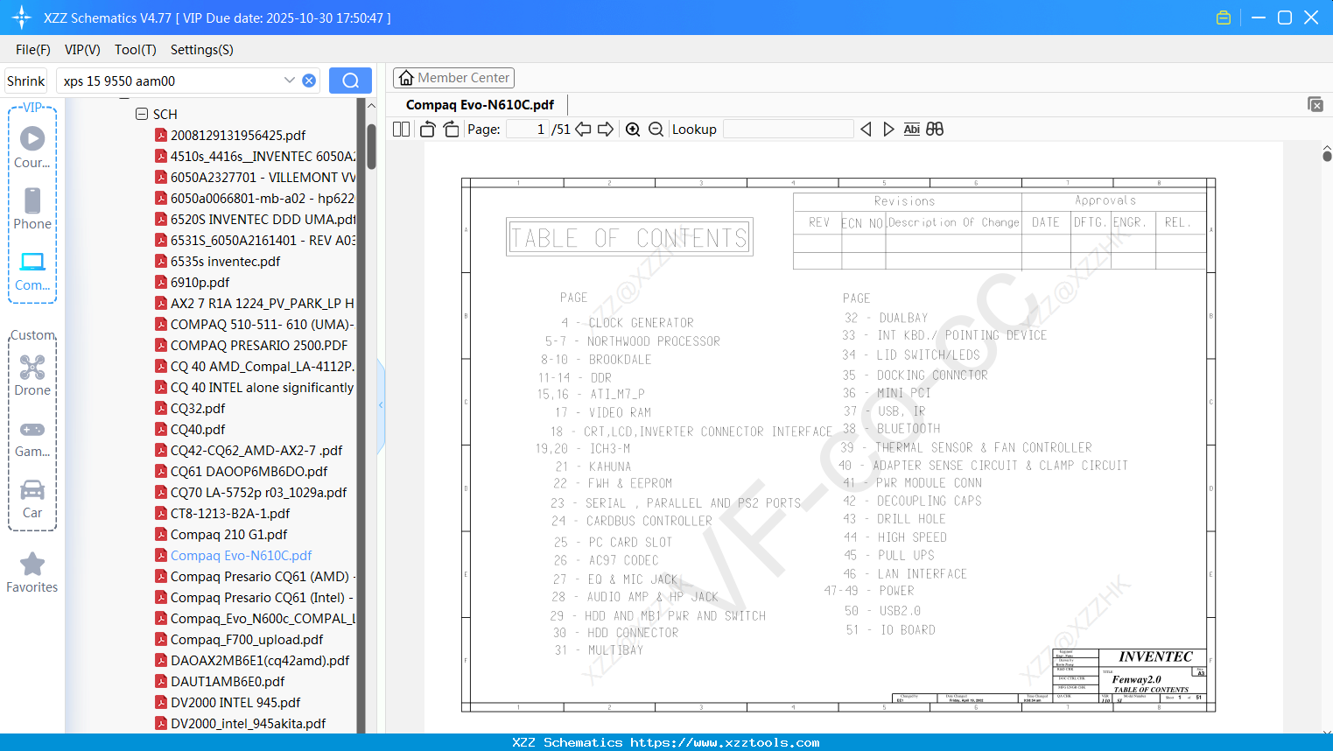Screen dimensions: 1333x751
Task: Click the XZZ Schematics logo icon
Action: click(22, 18)
